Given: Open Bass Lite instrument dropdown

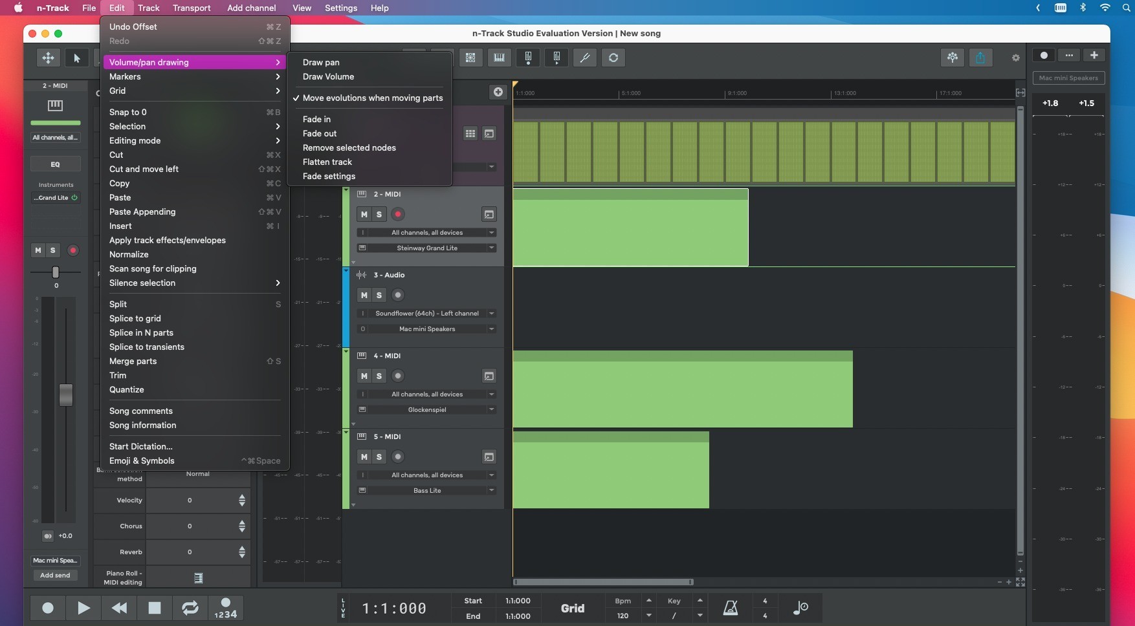Looking at the screenshot, I should [x=427, y=490].
